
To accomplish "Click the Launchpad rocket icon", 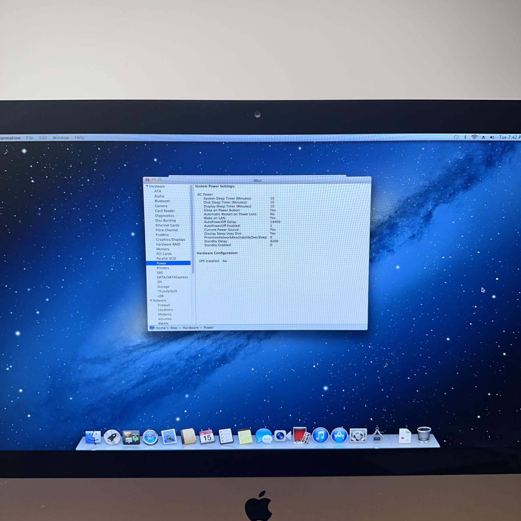I will (x=112, y=437).
